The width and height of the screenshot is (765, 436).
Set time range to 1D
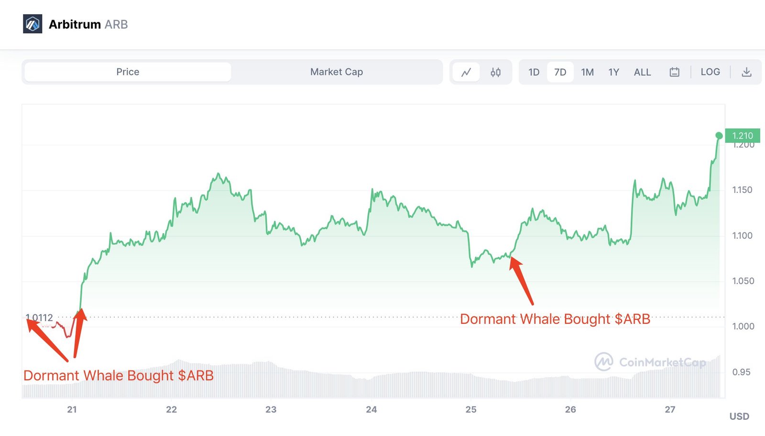point(534,72)
